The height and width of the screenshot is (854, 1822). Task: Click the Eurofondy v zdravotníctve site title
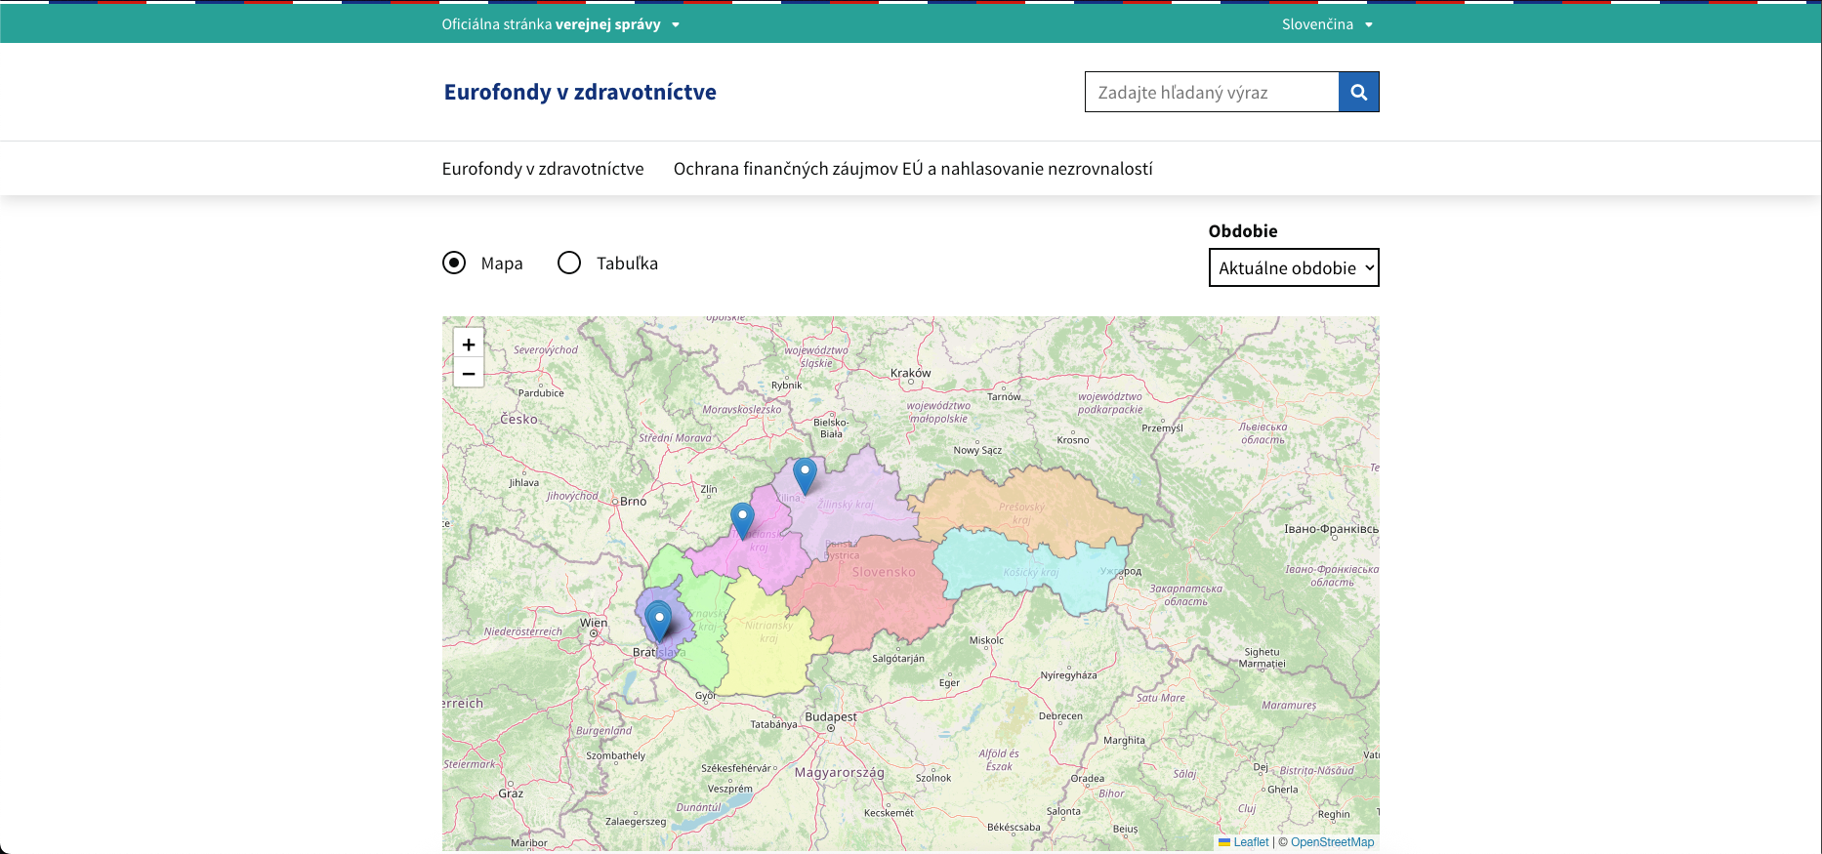coord(580,92)
